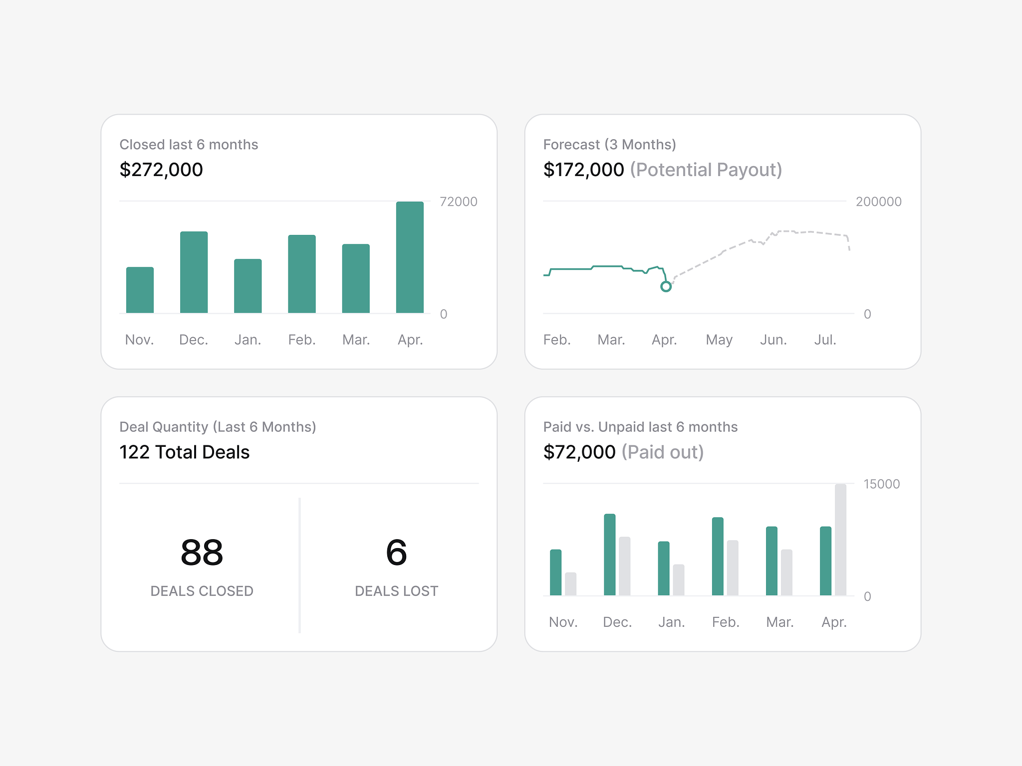Click the December bar in Closed chart
This screenshot has width=1022, height=766.
194,272
